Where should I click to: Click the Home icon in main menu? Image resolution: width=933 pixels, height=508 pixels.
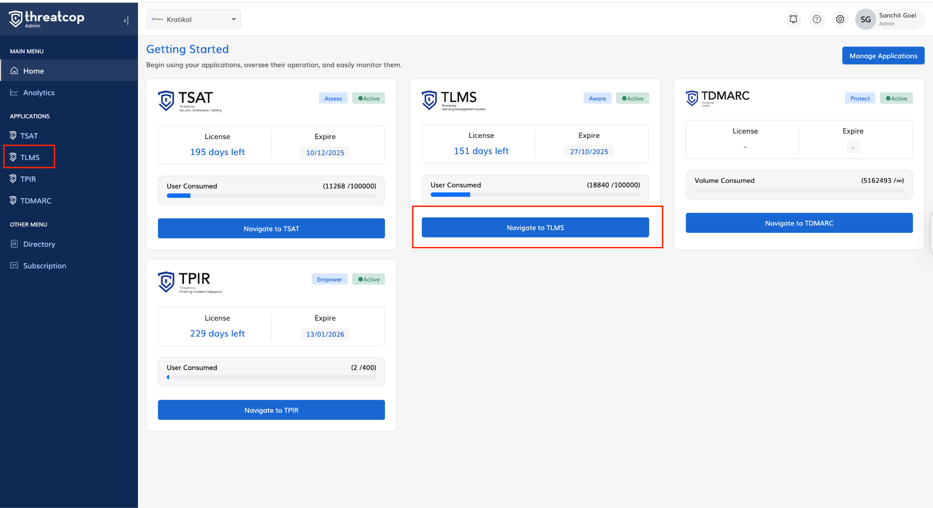tap(14, 70)
